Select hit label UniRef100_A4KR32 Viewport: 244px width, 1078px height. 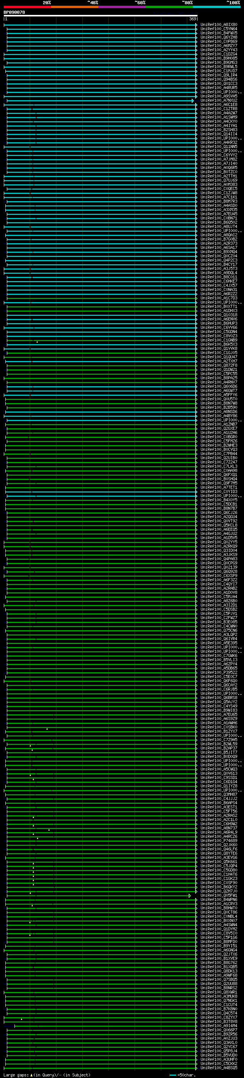[218, 142]
